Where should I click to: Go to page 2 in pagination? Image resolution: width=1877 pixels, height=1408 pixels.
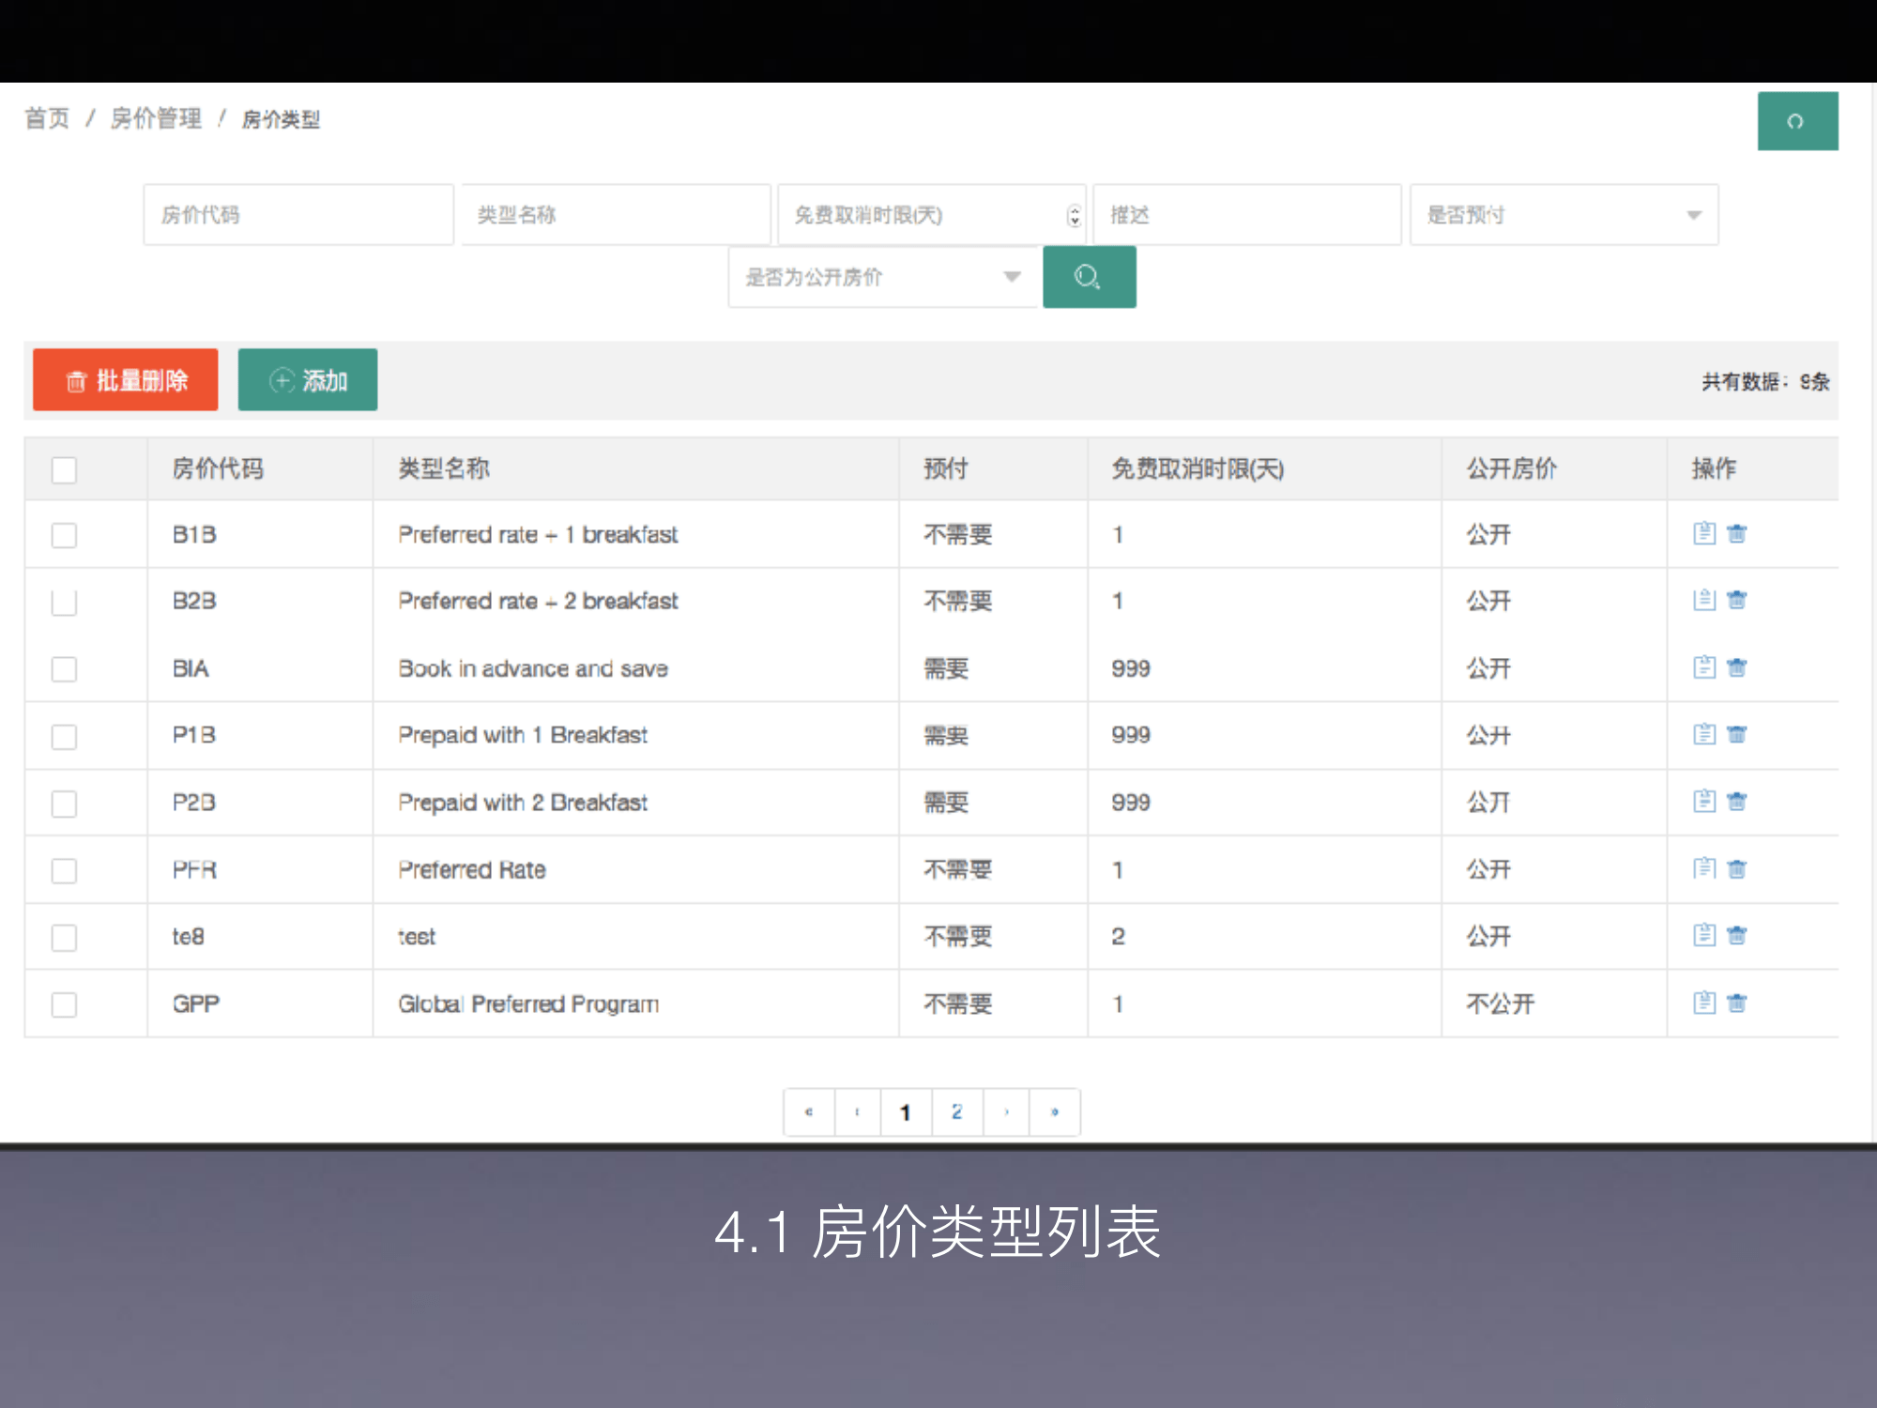coord(956,1112)
